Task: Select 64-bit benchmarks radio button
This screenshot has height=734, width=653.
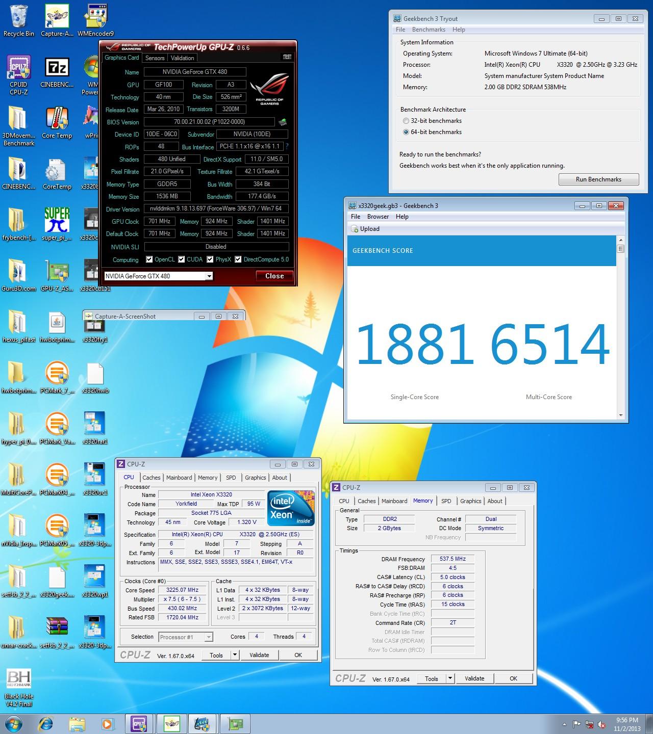Action: tap(406, 132)
